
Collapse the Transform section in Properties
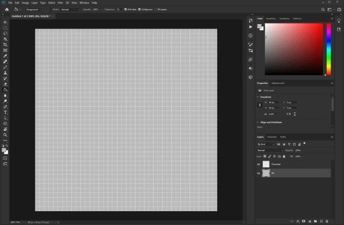click(258, 97)
